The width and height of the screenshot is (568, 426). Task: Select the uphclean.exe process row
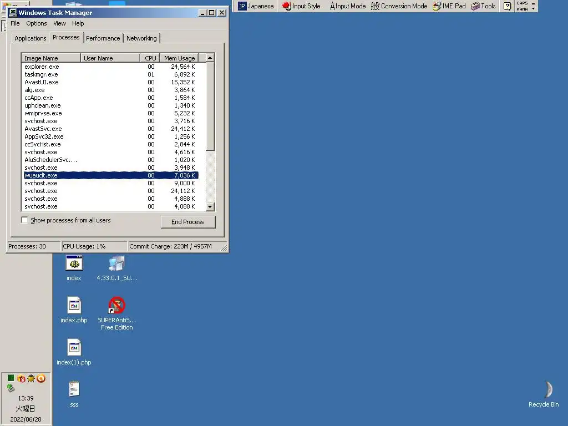(111, 105)
